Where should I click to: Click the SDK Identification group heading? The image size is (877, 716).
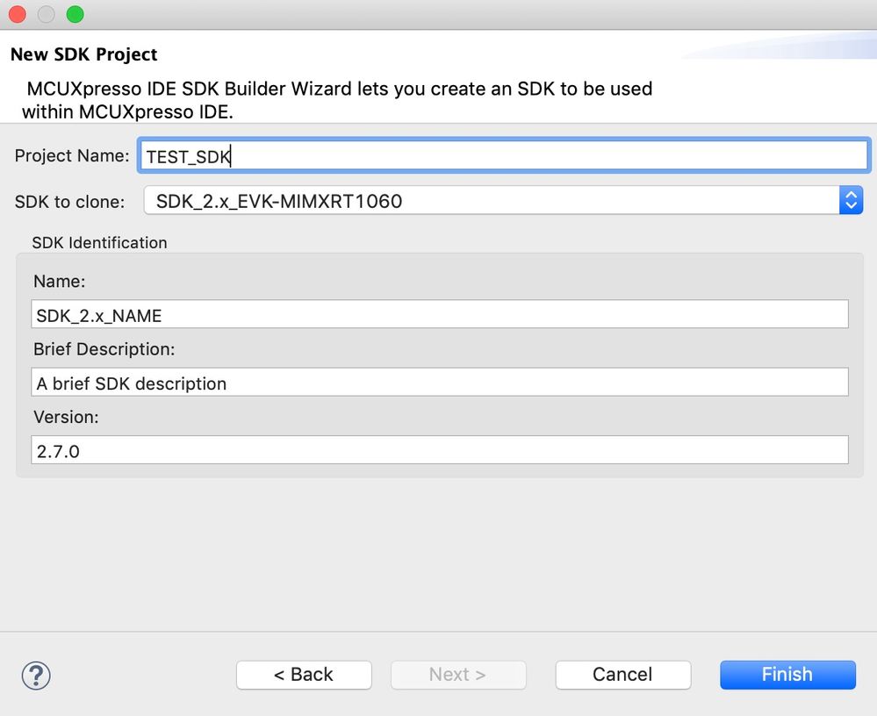99,243
